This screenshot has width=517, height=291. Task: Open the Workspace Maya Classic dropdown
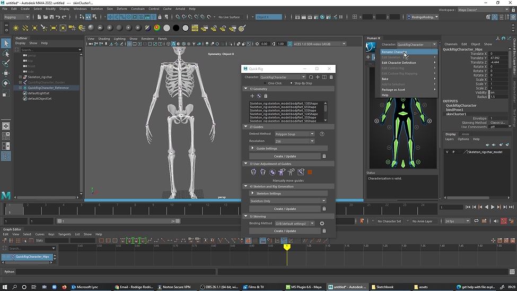point(483,10)
